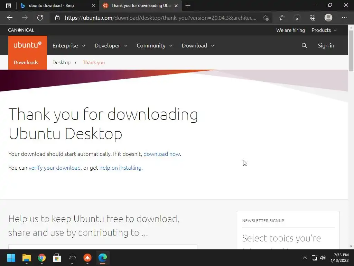Image resolution: width=354 pixels, height=266 pixels.
Task: Open the tab actions menu icon
Action: pyautogui.click(x=8, y=6)
